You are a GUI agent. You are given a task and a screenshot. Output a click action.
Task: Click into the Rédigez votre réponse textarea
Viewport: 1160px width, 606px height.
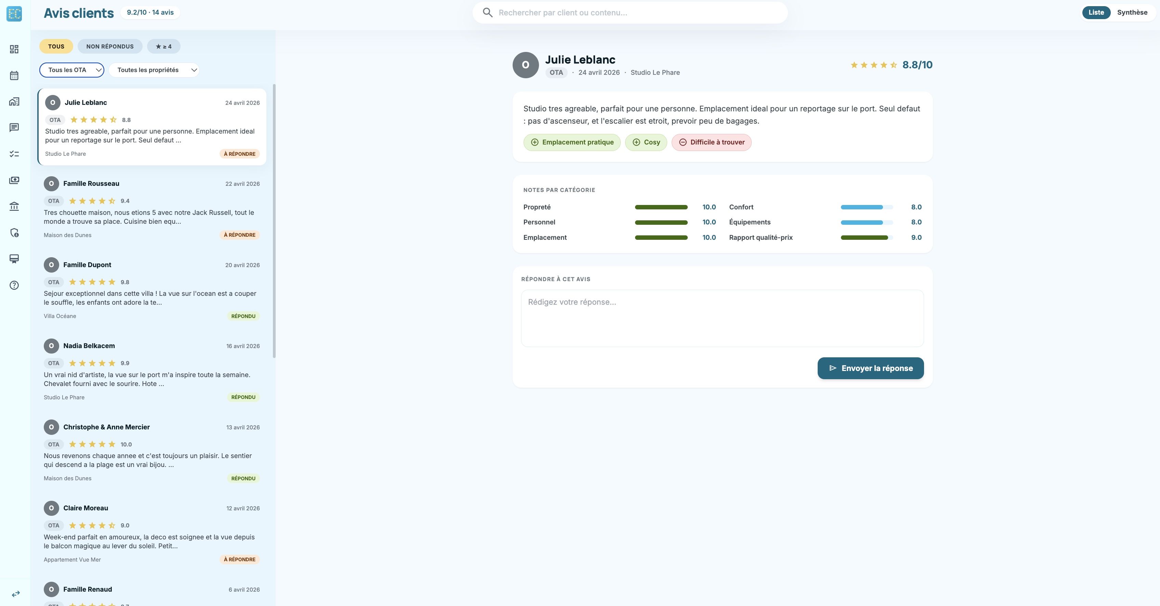coord(722,318)
